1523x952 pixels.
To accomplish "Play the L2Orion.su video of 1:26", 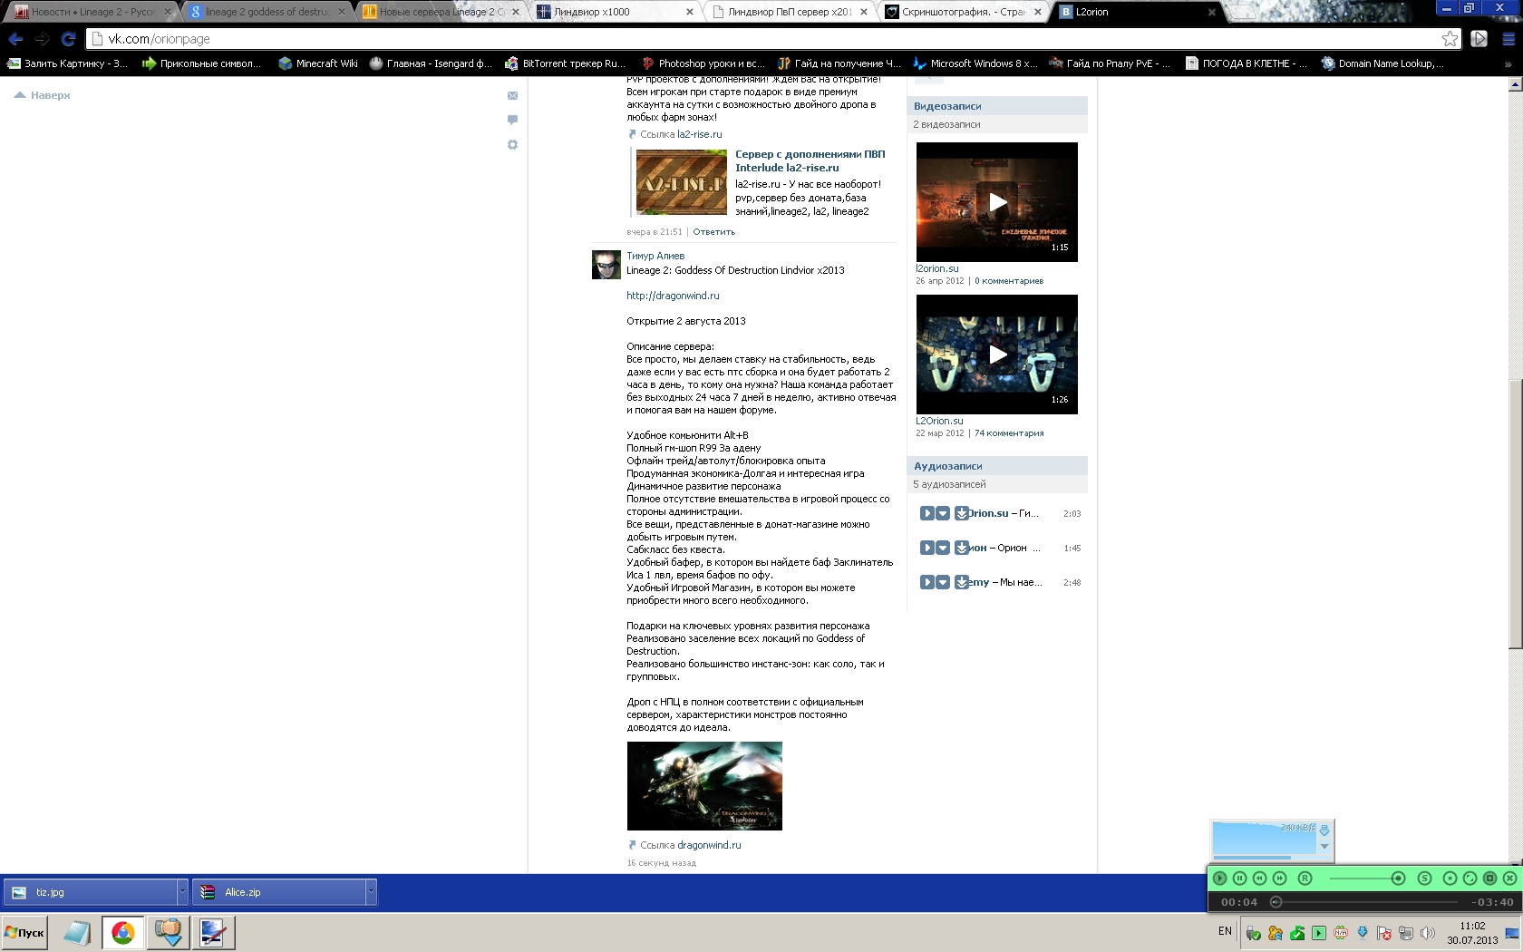I will click(997, 355).
